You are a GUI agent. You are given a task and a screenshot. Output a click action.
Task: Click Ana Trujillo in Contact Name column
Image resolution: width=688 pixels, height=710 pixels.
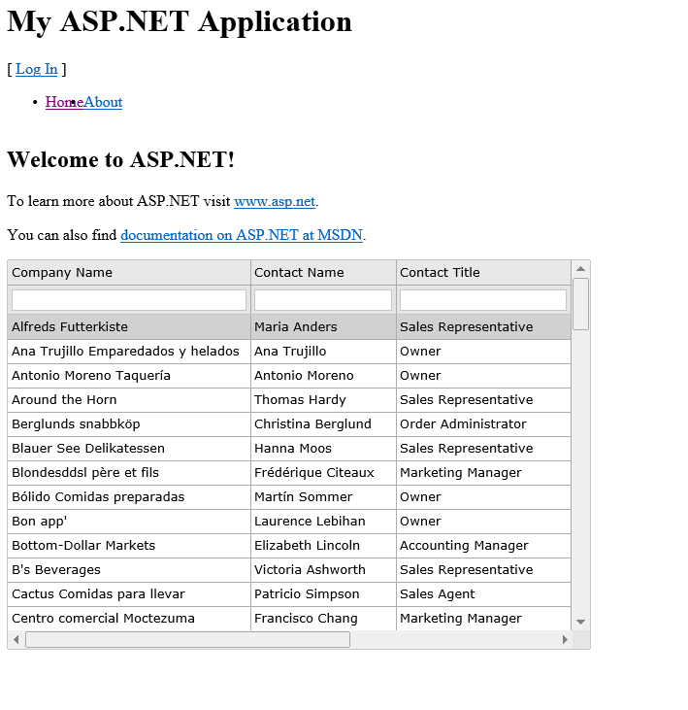coord(323,352)
